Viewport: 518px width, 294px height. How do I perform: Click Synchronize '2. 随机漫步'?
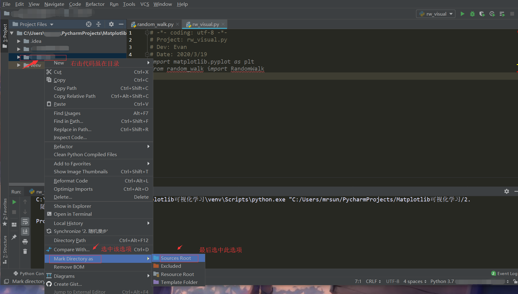pyautogui.click(x=99, y=231)
